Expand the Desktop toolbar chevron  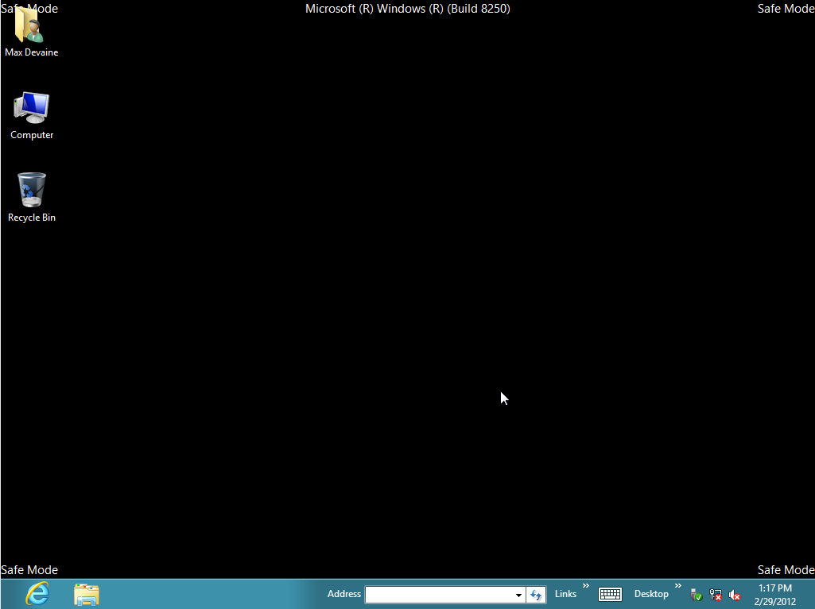677,586
